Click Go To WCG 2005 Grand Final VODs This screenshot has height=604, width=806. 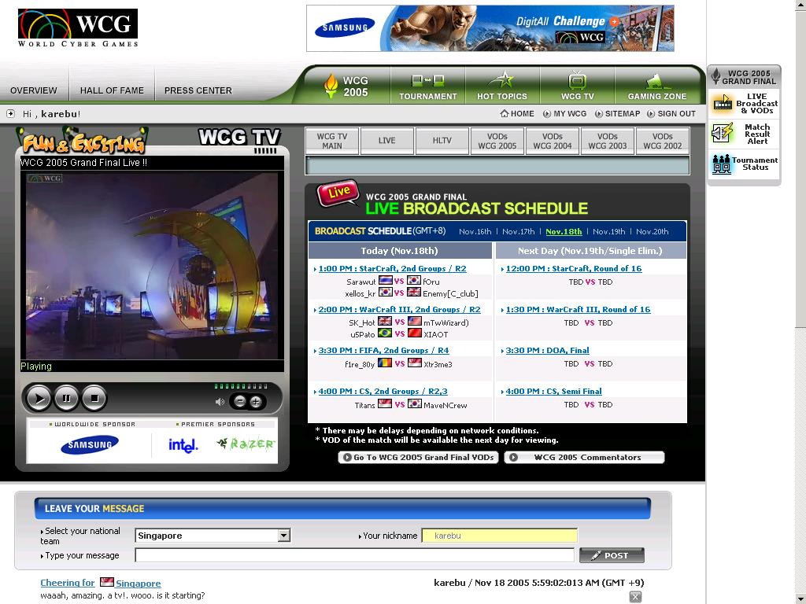click(x=418, y=457)
